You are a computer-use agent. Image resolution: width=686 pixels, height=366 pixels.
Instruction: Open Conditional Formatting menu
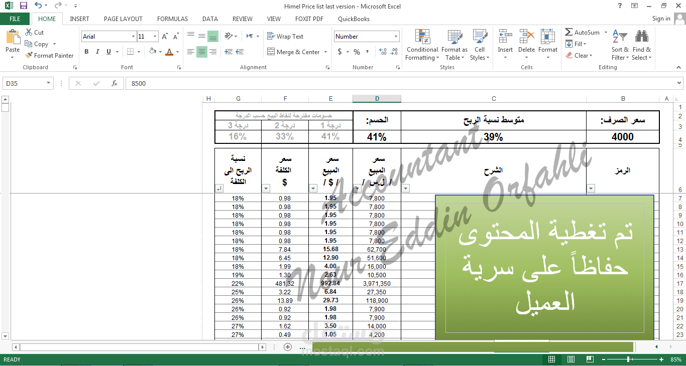(x=422, y=45)
